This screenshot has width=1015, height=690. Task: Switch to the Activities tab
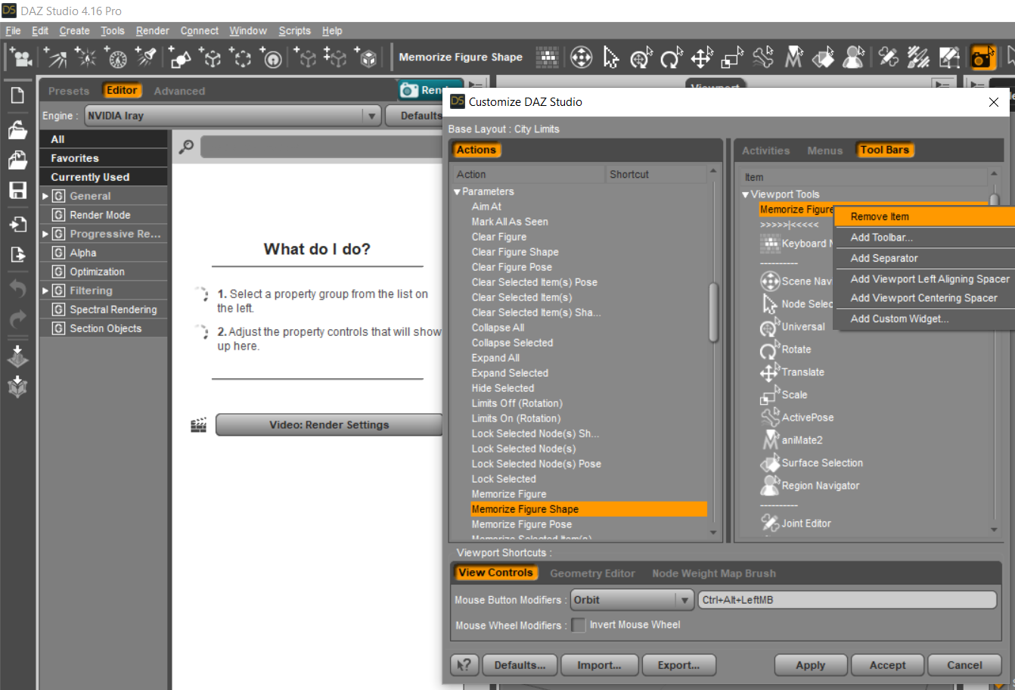[765, 151]
